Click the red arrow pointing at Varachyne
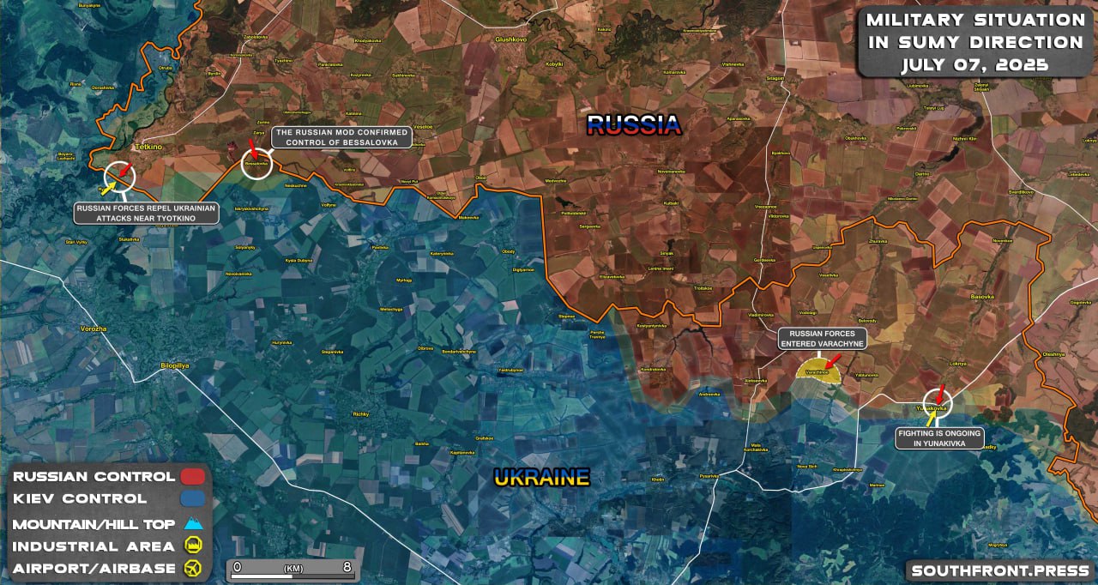The width and height of the screenshot is (1098, 585). (832, 360)
